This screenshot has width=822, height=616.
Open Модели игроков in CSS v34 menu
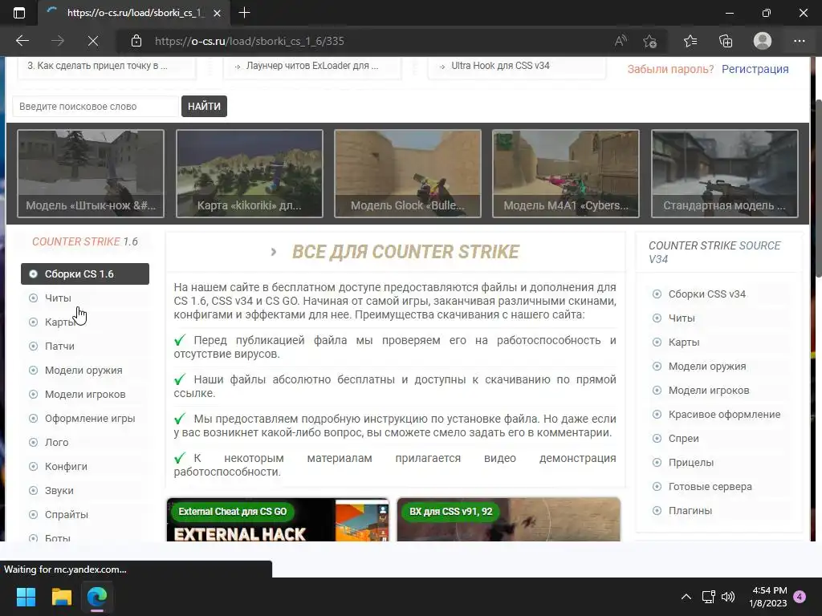point(709,391)
